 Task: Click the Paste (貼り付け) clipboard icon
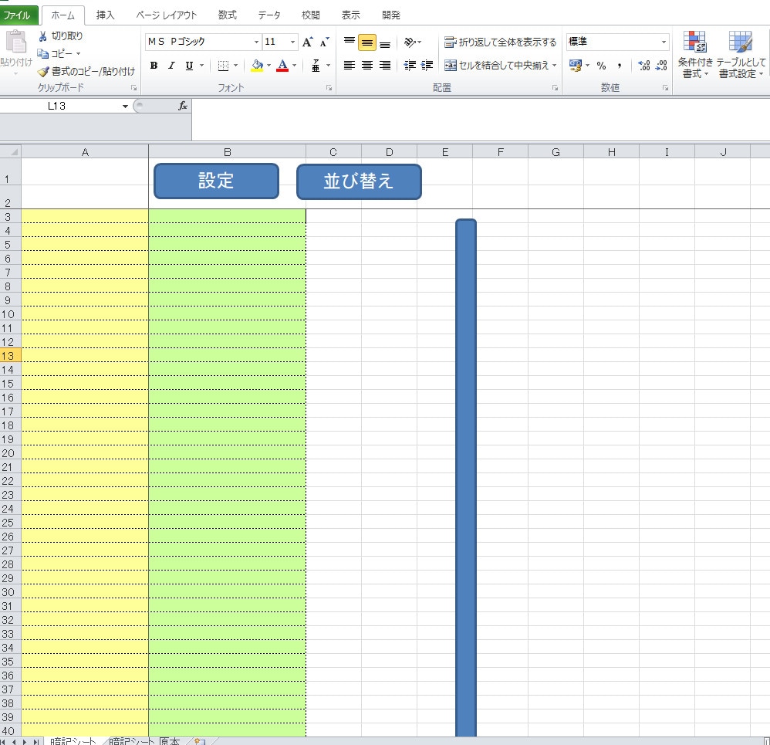click(16, 42)
